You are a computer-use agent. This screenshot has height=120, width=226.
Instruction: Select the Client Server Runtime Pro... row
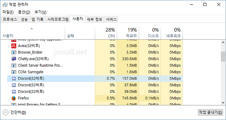pos(40,65)
